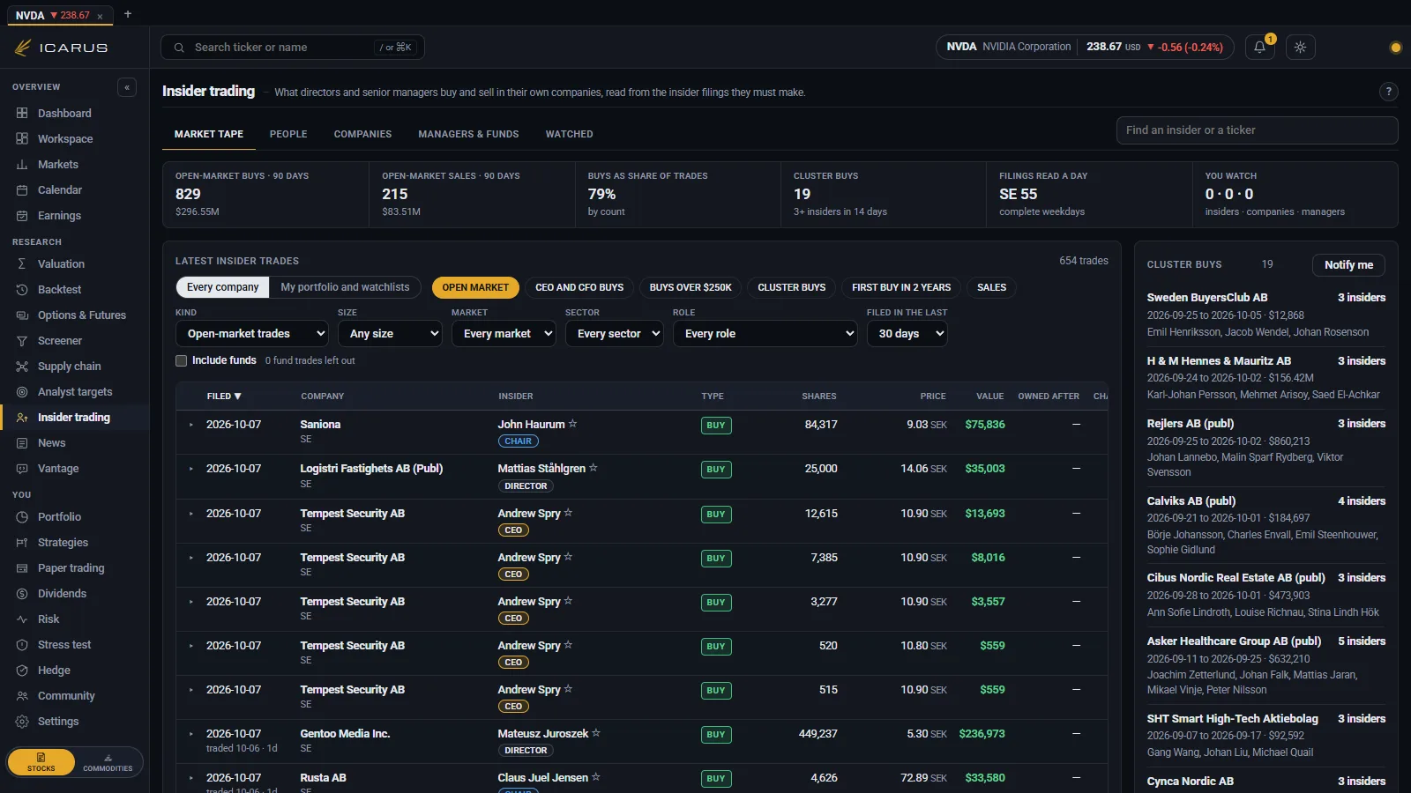Image resolution: width=1411 pixels, height=793 pixels.
Task: Enable the Include funds checkbox
Action: 182,360
